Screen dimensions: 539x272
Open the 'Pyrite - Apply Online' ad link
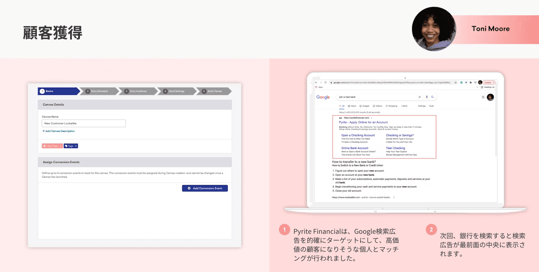coord(363,122)
